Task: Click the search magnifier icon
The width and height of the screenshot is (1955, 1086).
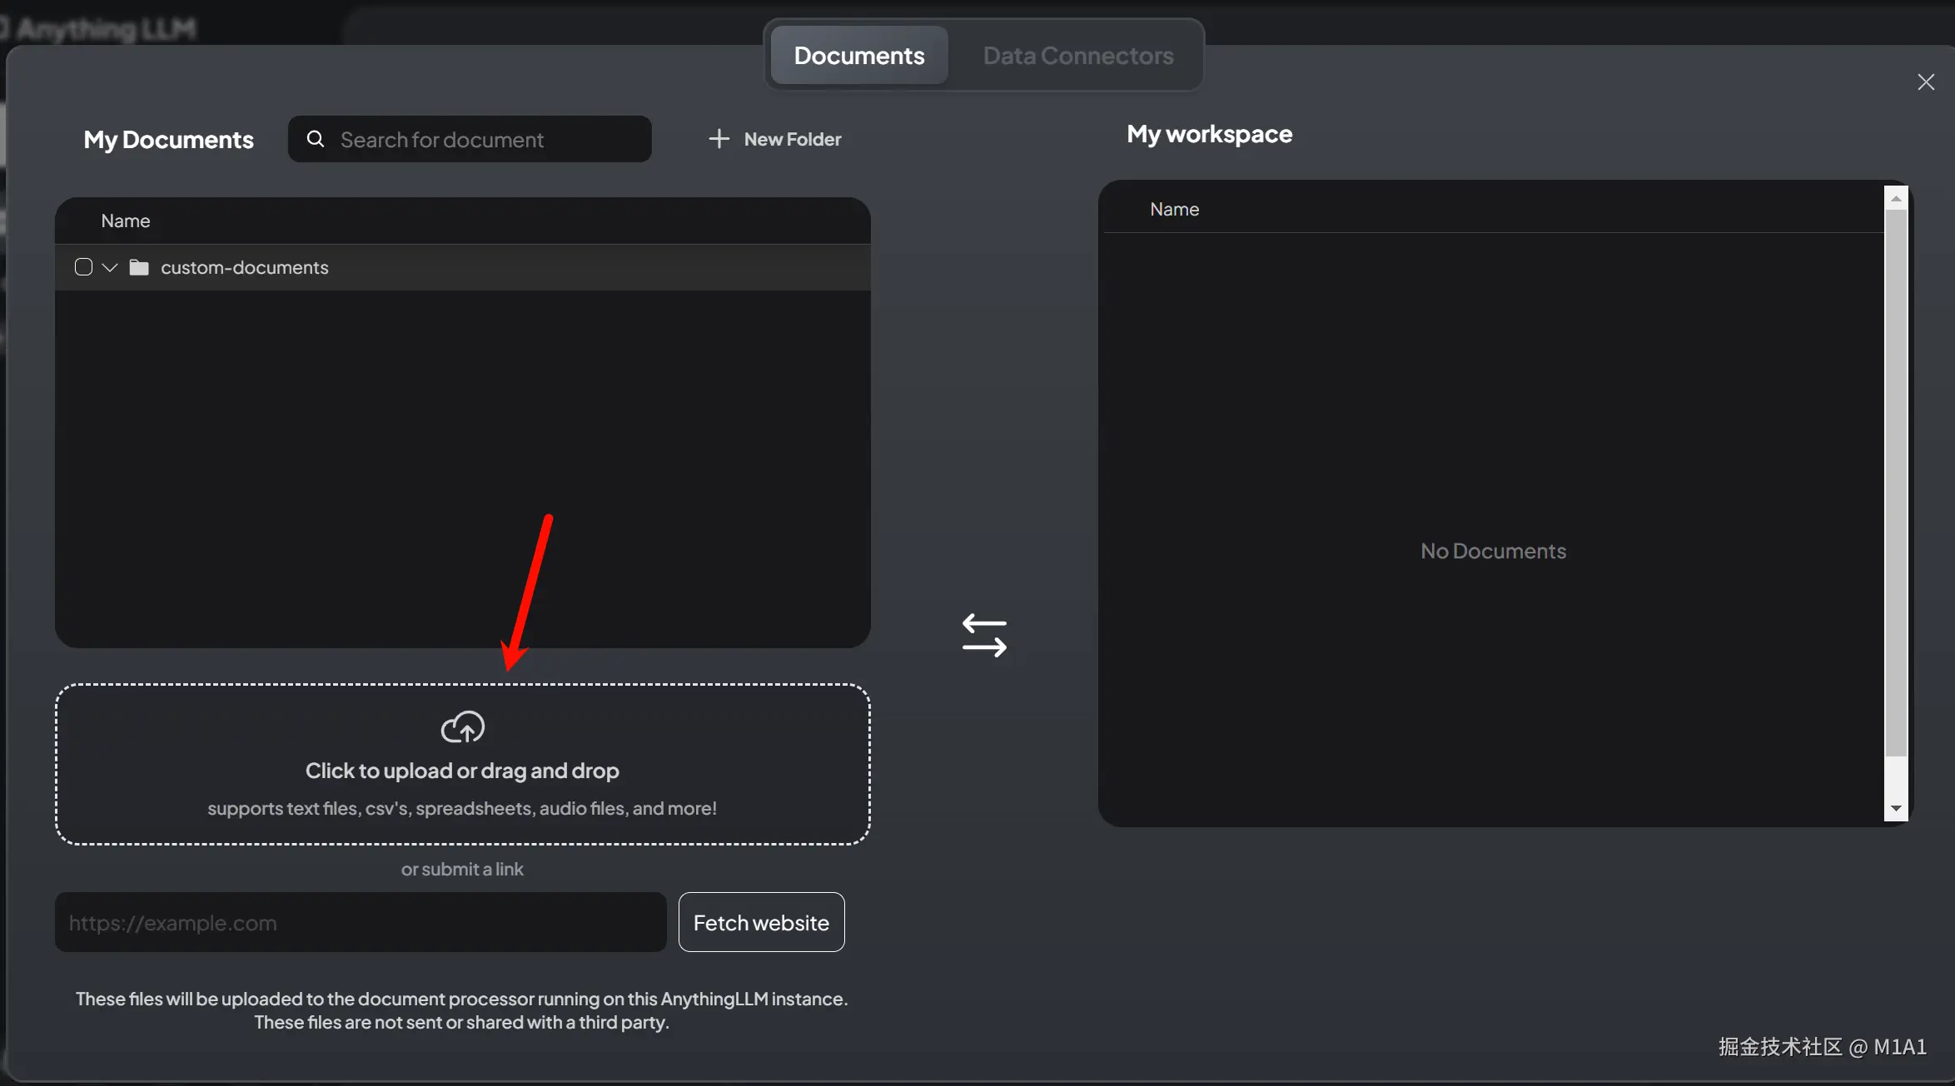Action: tap(316, 139)
